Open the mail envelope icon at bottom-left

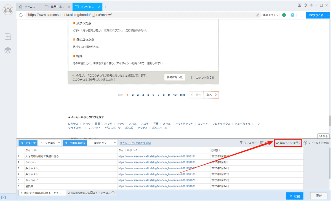click(4, 197)
